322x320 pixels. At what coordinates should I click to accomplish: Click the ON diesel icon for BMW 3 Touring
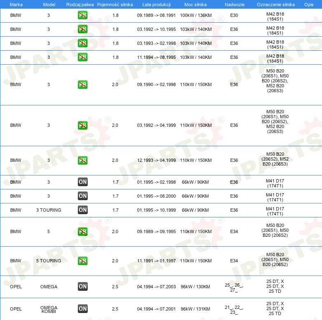[x=82, y=210]
